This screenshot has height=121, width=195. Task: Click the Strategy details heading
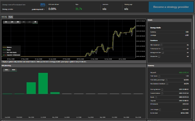click(x=155, y=28)
